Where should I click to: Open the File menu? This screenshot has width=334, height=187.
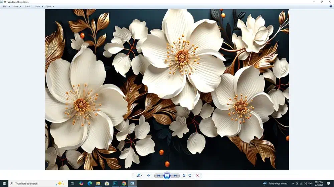tap(5, 6)
